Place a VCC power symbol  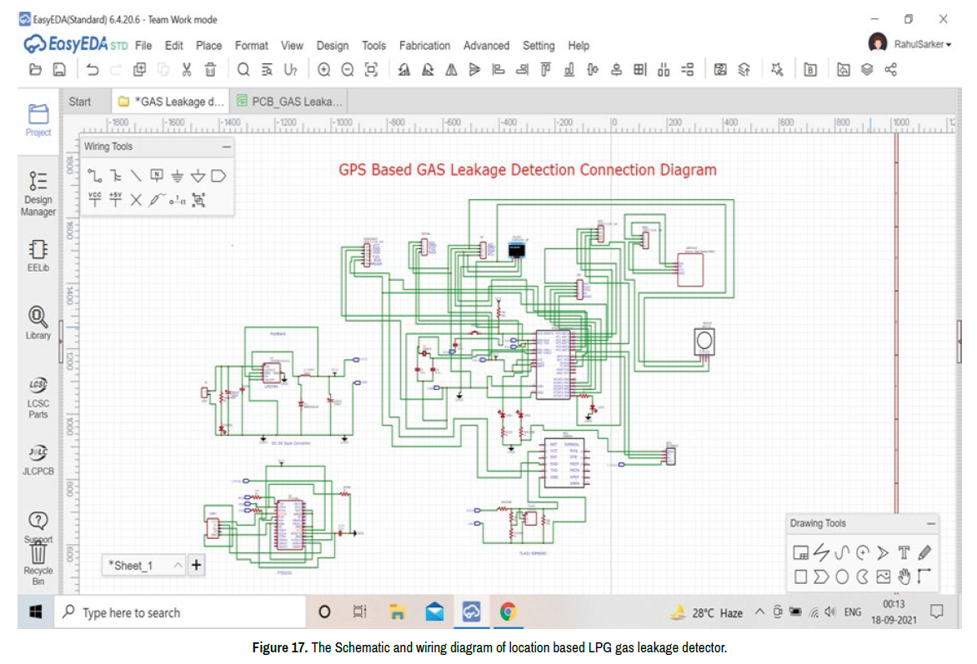pyautogui.click(x=95, y=199)
